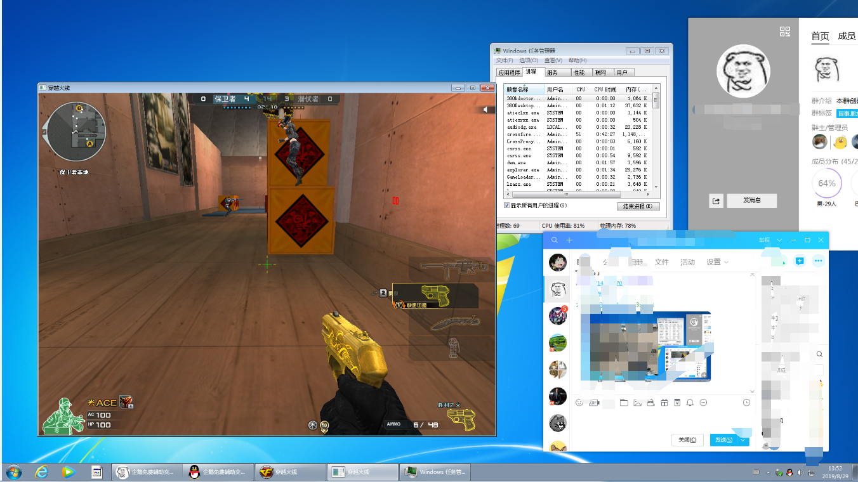Open the three-dots round button in chat header
This screenshot has width=858, height=482.
(x=818, y=261)
